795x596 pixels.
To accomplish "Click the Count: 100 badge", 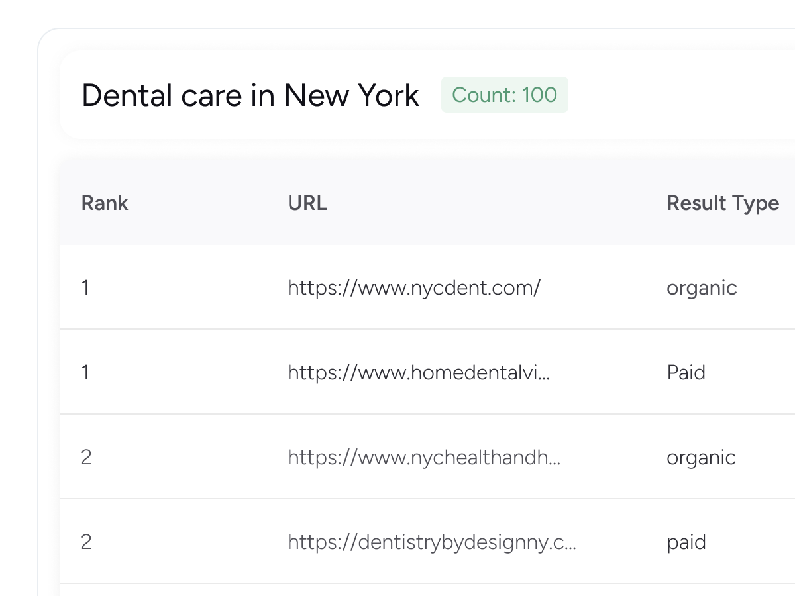I will click(x=504, y=95).
